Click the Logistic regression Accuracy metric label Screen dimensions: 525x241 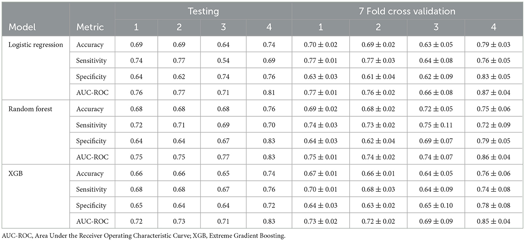pos(90,45)
